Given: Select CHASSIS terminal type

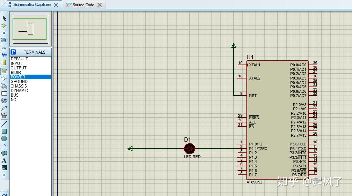Looking at the screenshot, I should (30, 86).
